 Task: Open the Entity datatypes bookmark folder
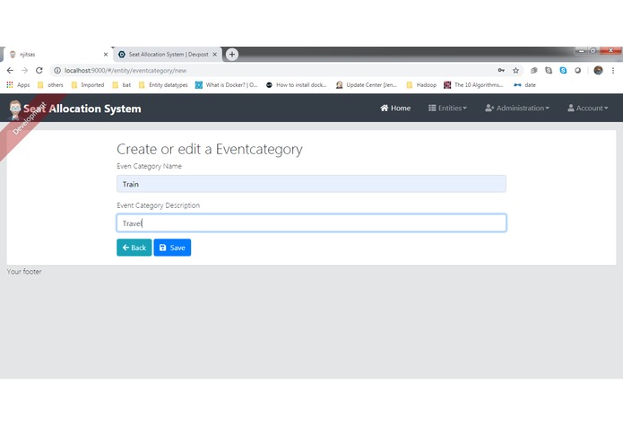pos(163,84)
